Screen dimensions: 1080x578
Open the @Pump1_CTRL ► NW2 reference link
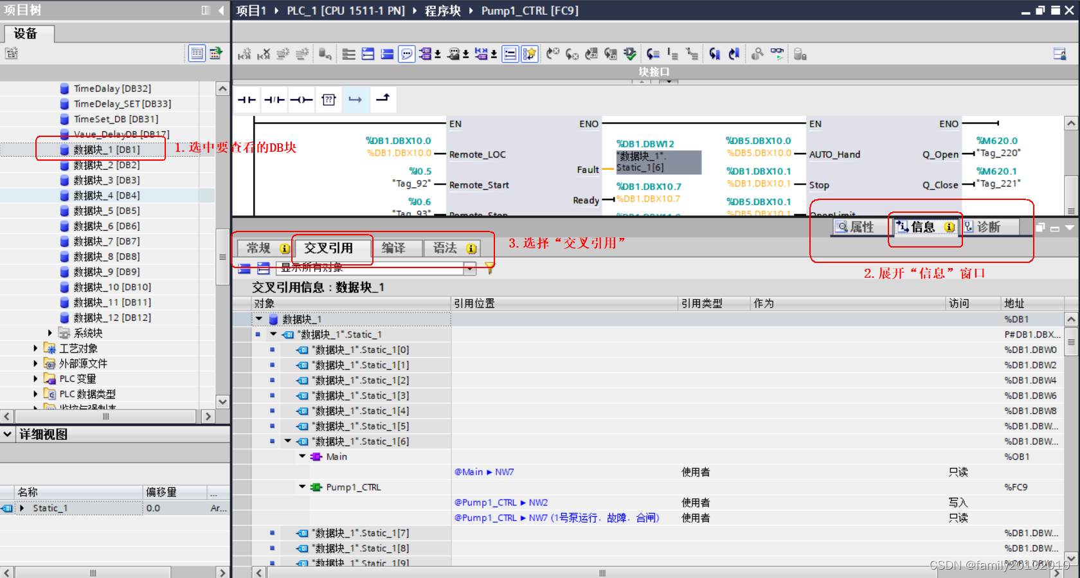501,503
